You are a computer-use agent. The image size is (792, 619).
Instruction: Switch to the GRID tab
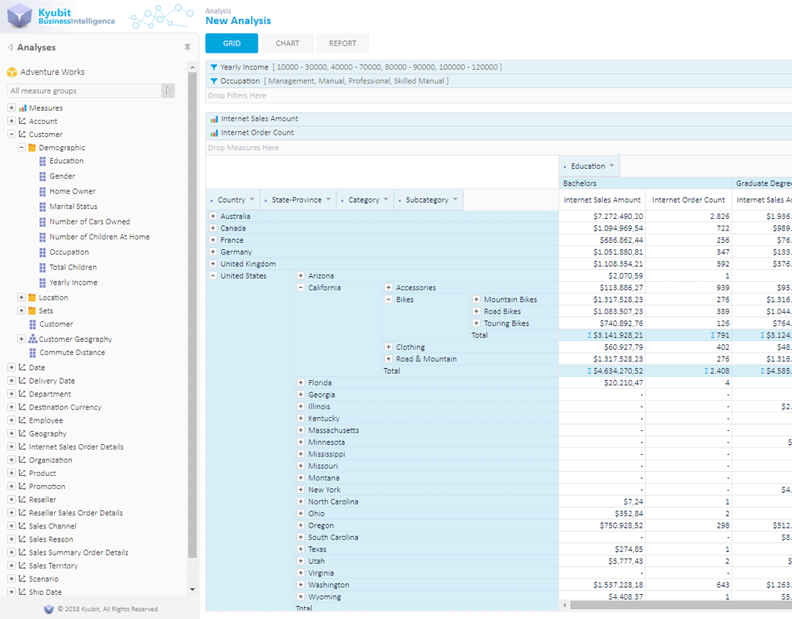pos(232,43)
